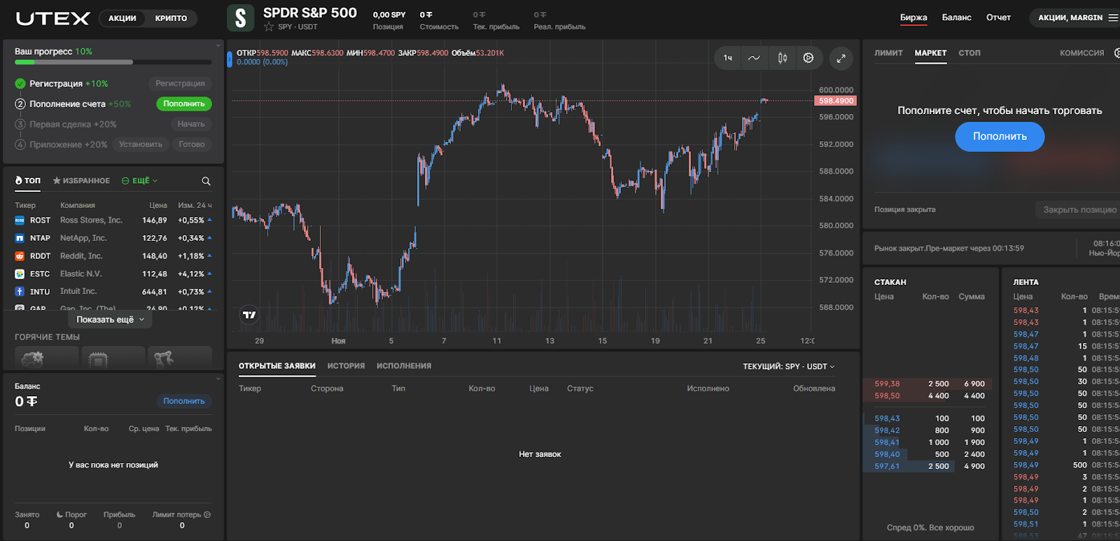
Task: Click the Начать first trade button
Action: click(x=191, y=124)
